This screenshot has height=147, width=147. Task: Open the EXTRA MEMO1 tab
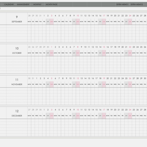[x=122, y=4]
